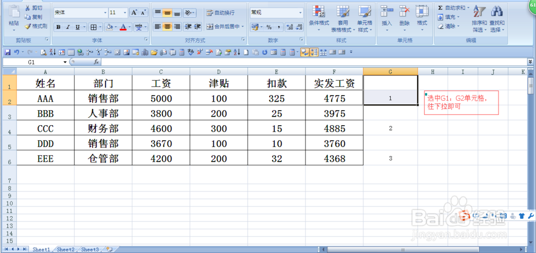Click the formula bar input field
This screenshot has width=536, height=253.
click(x=314, y=62)
